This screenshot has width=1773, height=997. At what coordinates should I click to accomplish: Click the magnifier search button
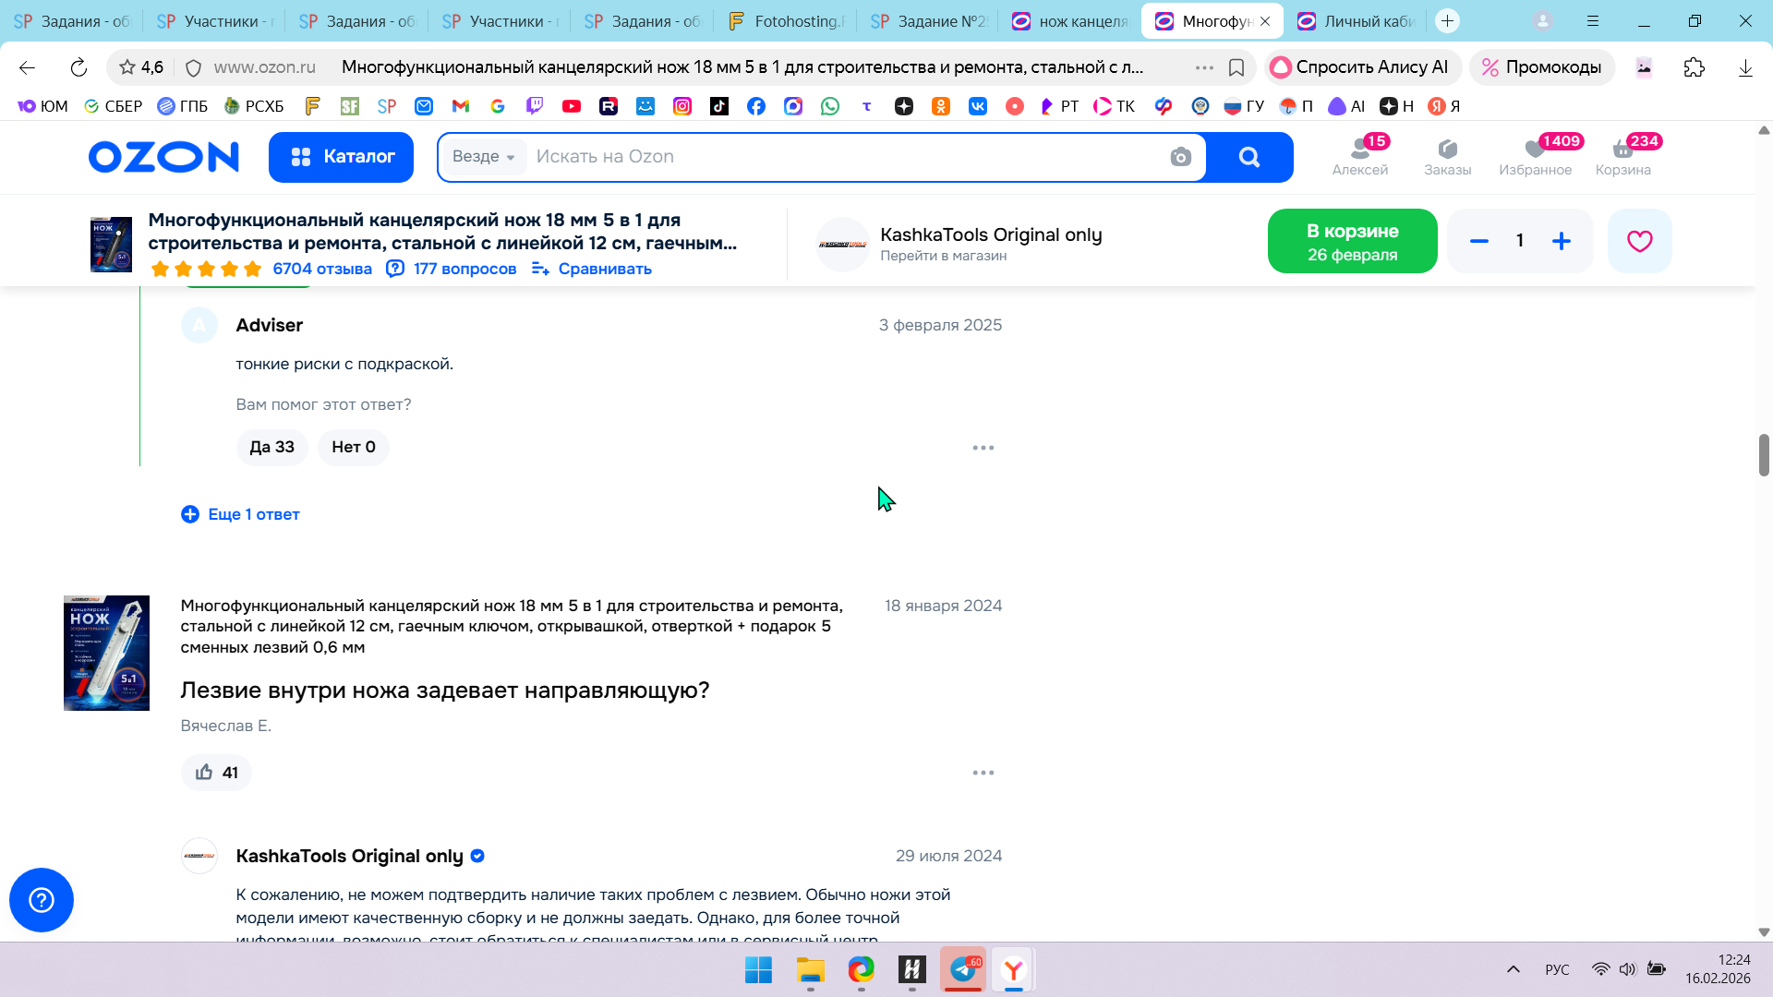click(x=1248, y=157)
